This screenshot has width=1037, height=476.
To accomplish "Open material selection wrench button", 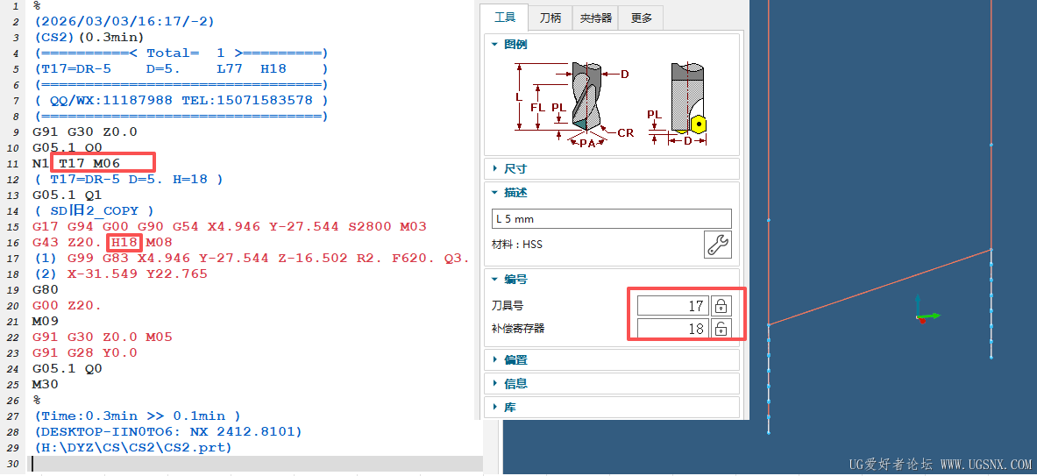I will 718,245.
